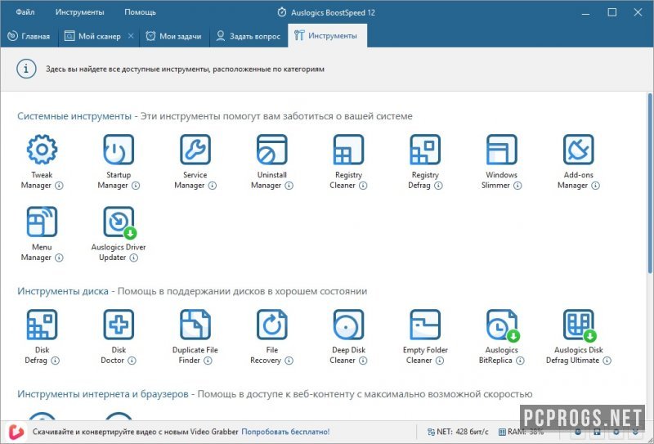
Task: Launch Startup Manager
Action: click(x=119, y=150)
